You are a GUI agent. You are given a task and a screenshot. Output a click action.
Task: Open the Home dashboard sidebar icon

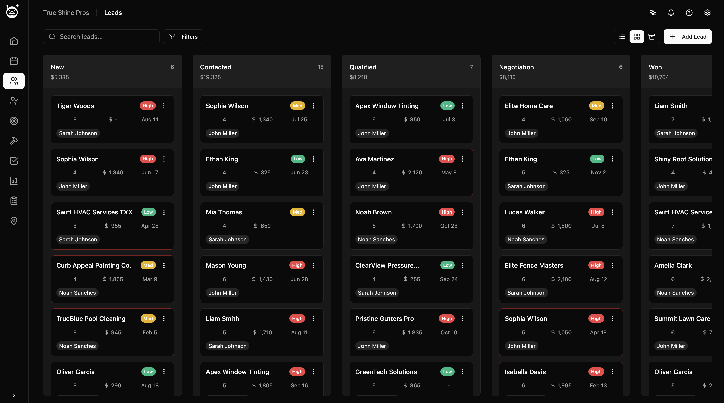[x=14, y=41]
